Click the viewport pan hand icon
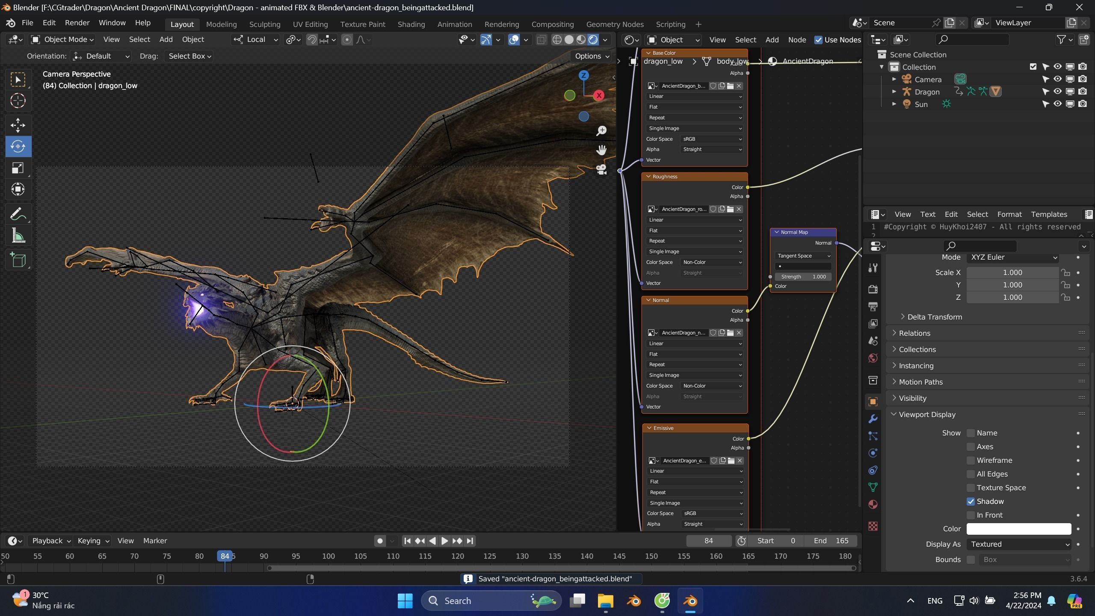 [x=601, y=150]
